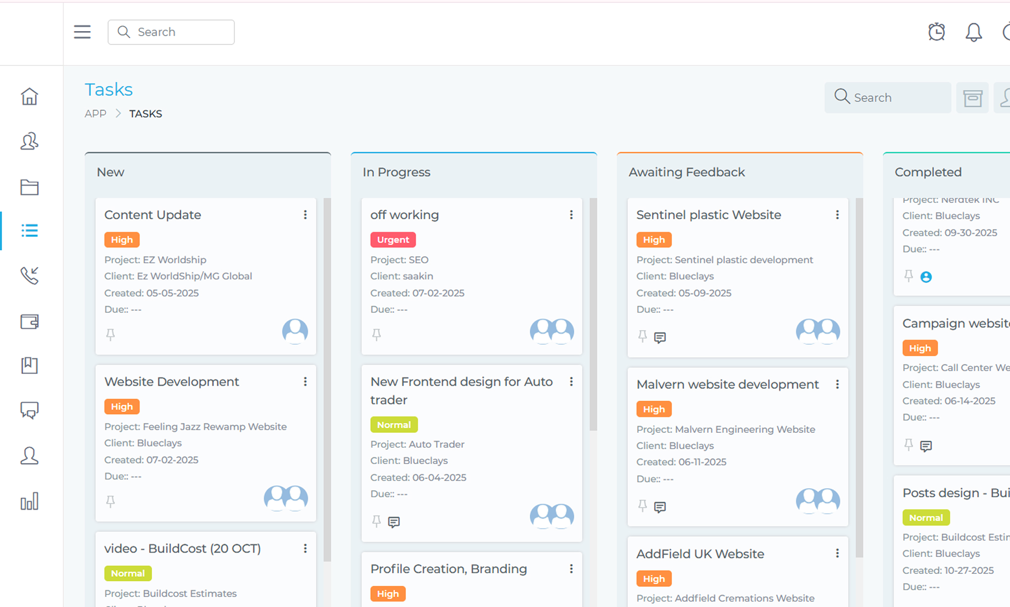Open the incoming calls phone sidebar icon
The height and width of the screenshot is (607, 1010).
pyautogui.click(x=29, y=276)
